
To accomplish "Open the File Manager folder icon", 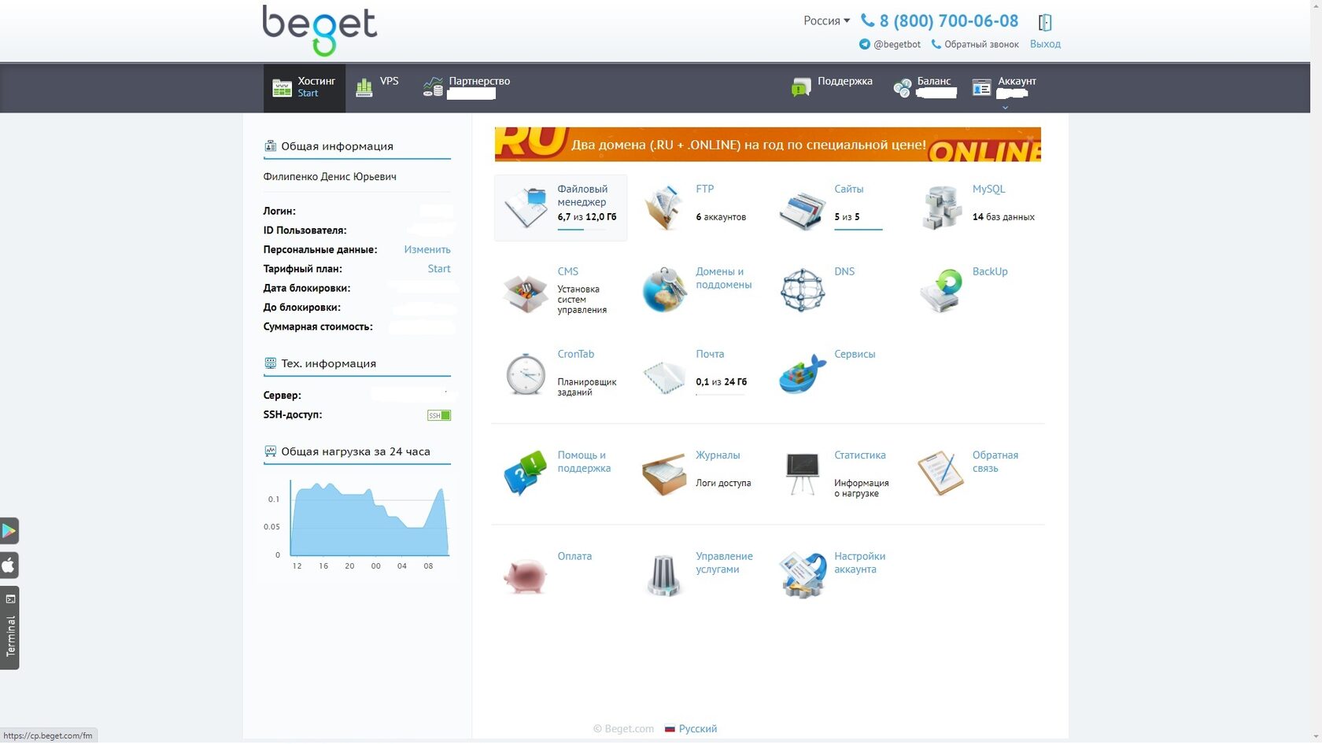I will (526, 208).
